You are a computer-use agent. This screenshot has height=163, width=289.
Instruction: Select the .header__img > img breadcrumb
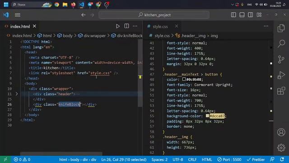197,36
